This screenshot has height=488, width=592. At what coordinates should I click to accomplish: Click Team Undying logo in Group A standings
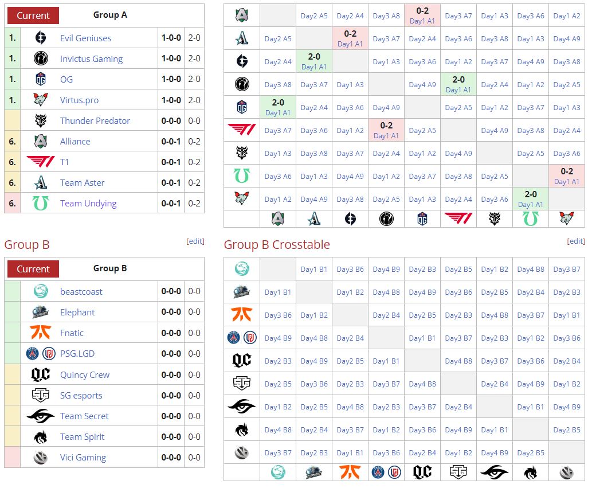40,204
